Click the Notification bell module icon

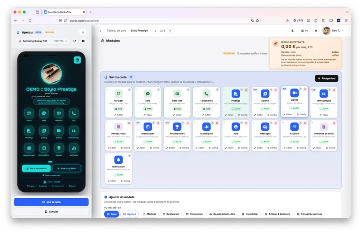click(119, 159)
